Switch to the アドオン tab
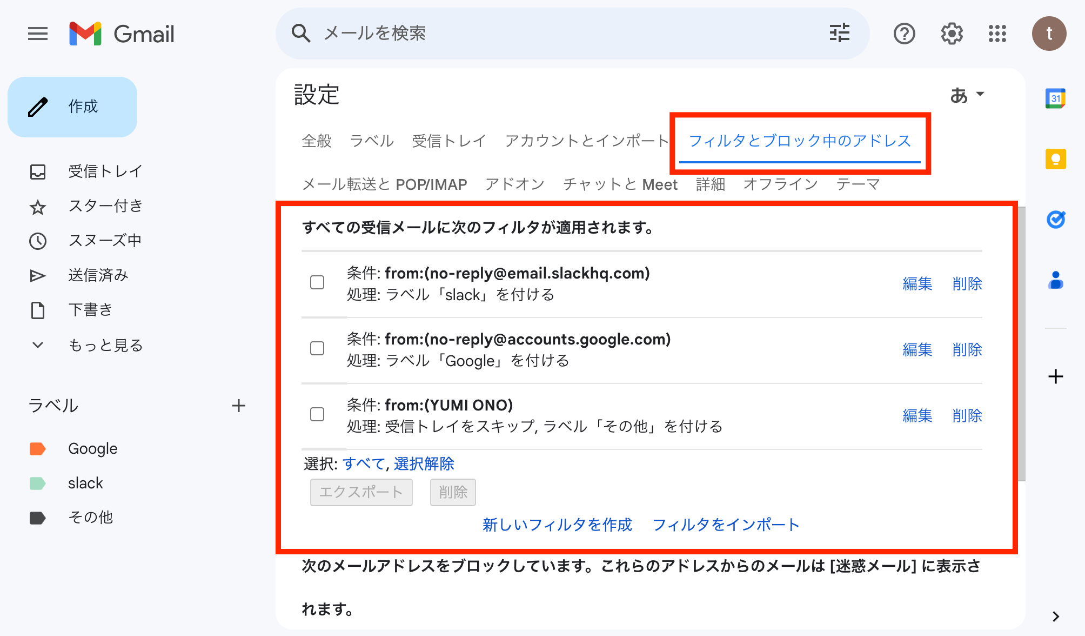1085x636 pixels. pos(515,184)
